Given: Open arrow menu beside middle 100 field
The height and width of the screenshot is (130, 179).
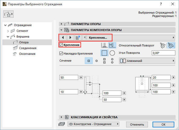Looking at the screenshot, I should [124, 93].
